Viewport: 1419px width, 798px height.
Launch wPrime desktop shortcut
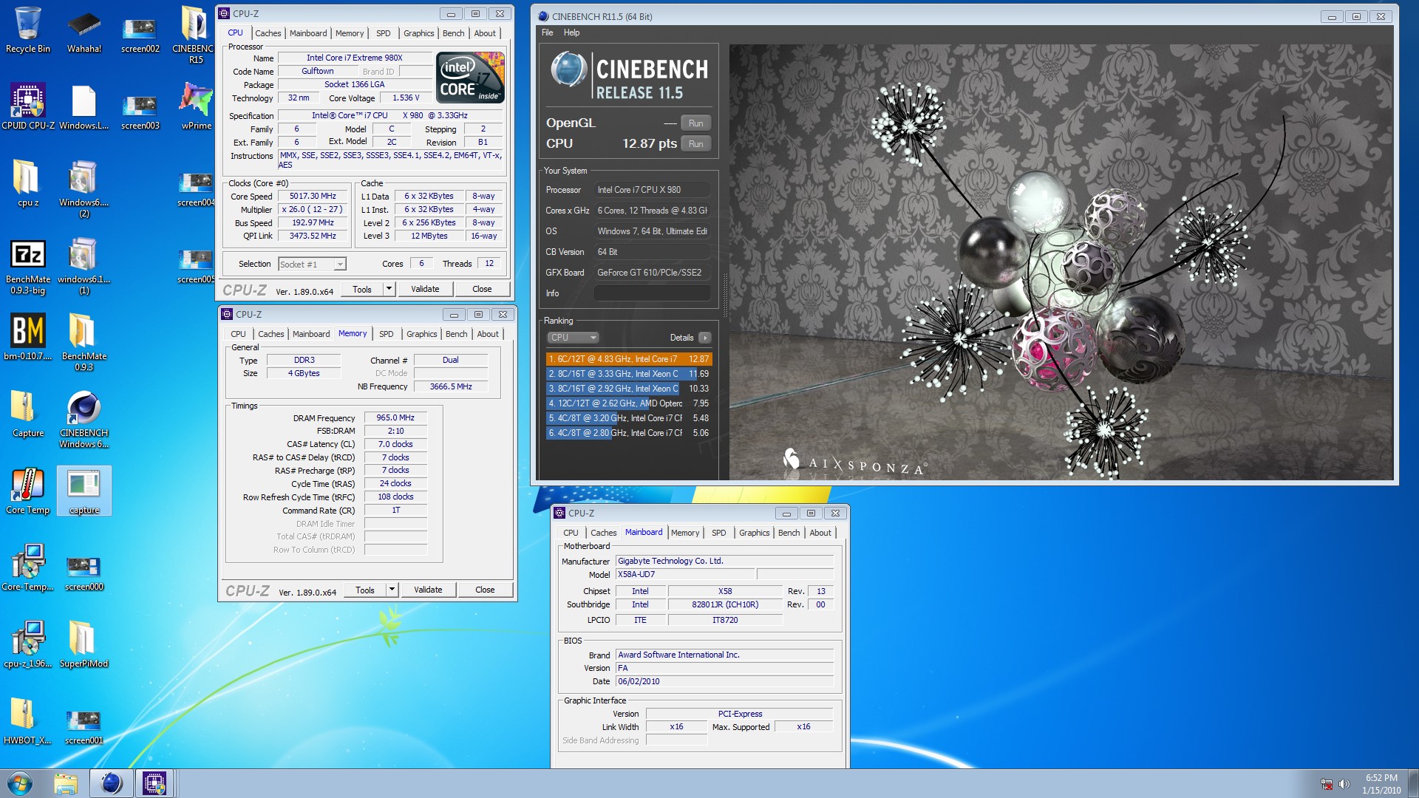point(197,107)
